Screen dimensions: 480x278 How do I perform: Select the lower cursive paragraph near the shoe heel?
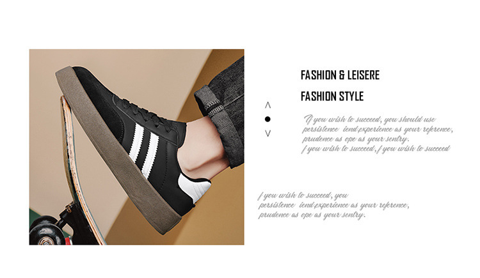click(333, 205)
